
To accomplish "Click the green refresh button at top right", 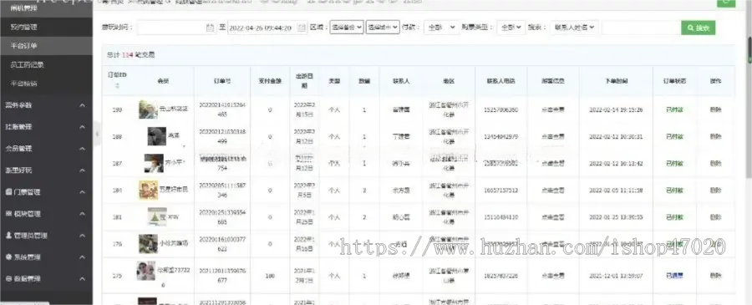I will click(725, 3).
